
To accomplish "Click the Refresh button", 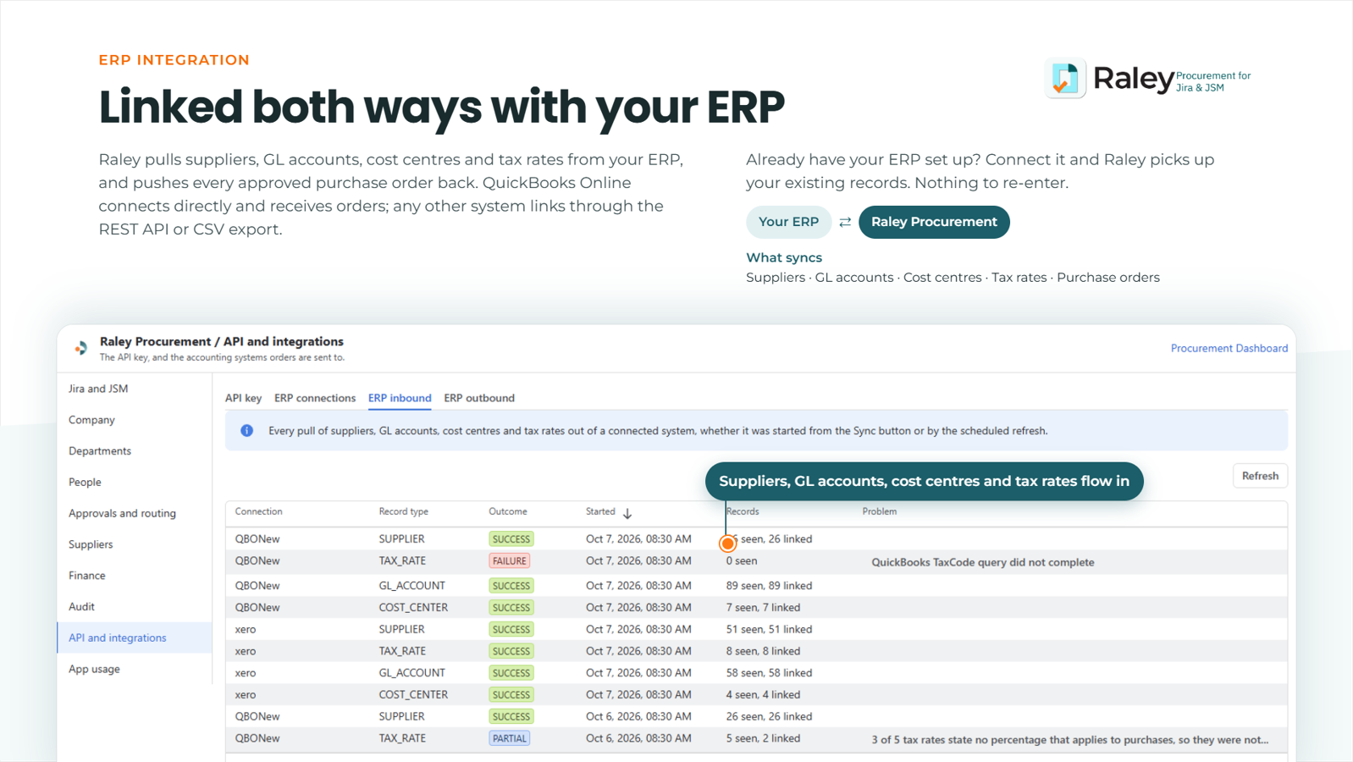I will [1260, 476].
